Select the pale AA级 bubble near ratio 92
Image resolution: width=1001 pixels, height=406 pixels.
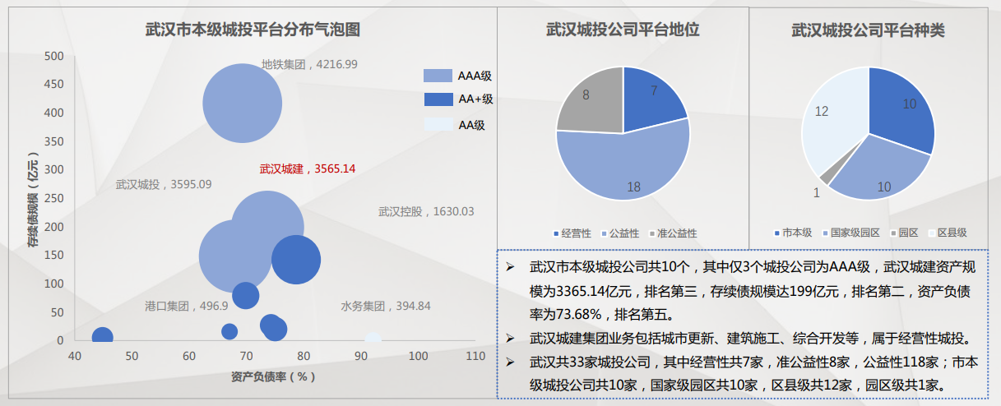tap(373, 338)
